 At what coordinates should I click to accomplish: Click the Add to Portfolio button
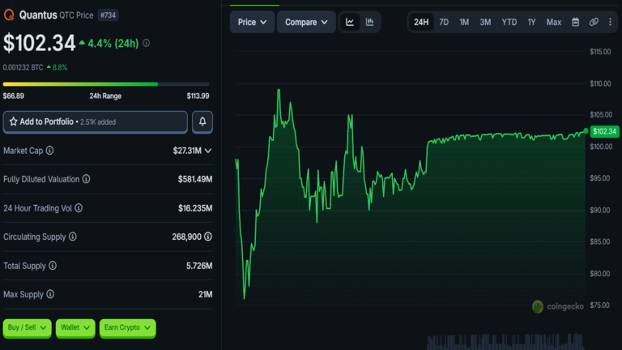coord(96,122)
